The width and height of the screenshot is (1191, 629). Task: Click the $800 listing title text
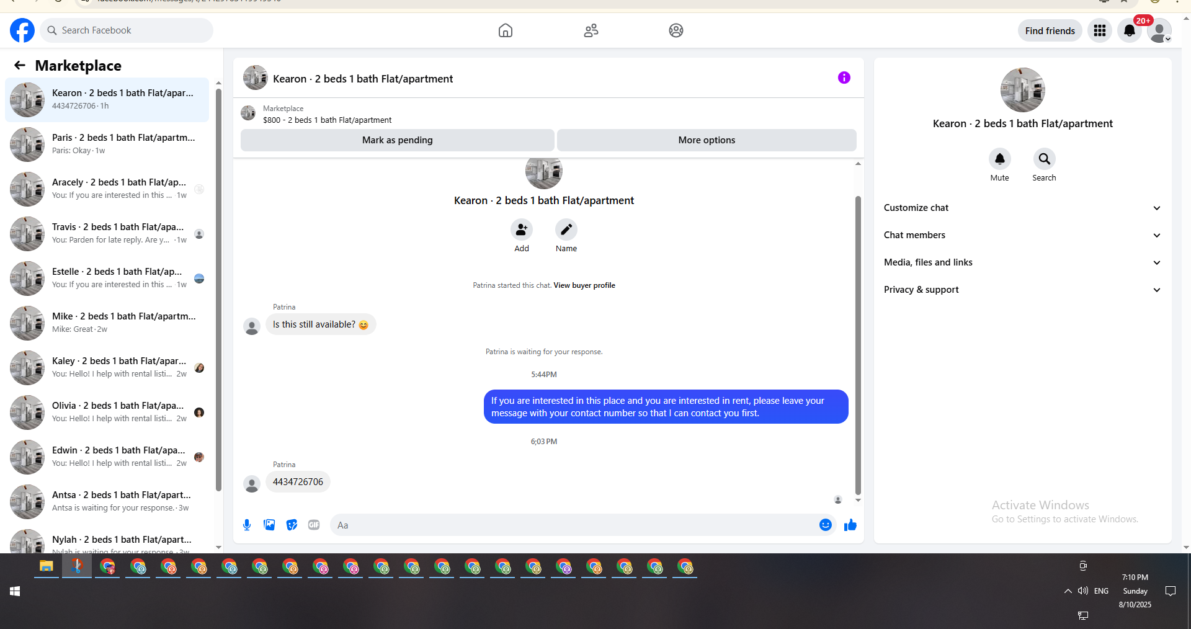pyautogui.click(x=328, y=120)
